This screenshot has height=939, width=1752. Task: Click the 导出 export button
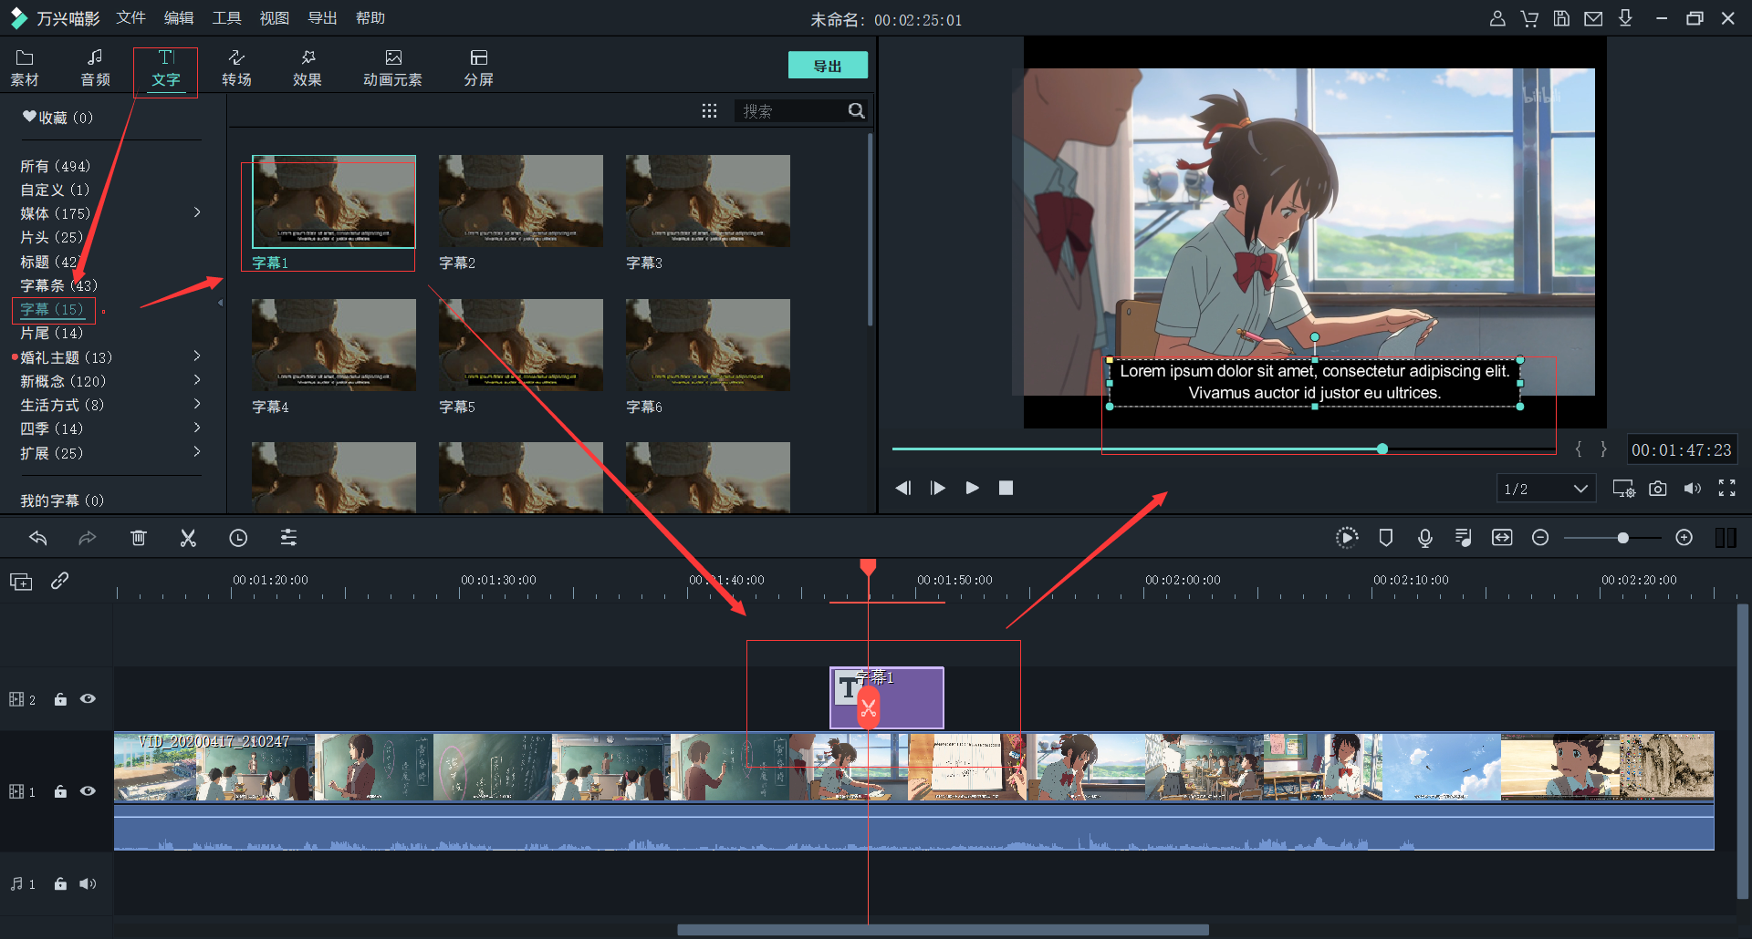point(827,66)
